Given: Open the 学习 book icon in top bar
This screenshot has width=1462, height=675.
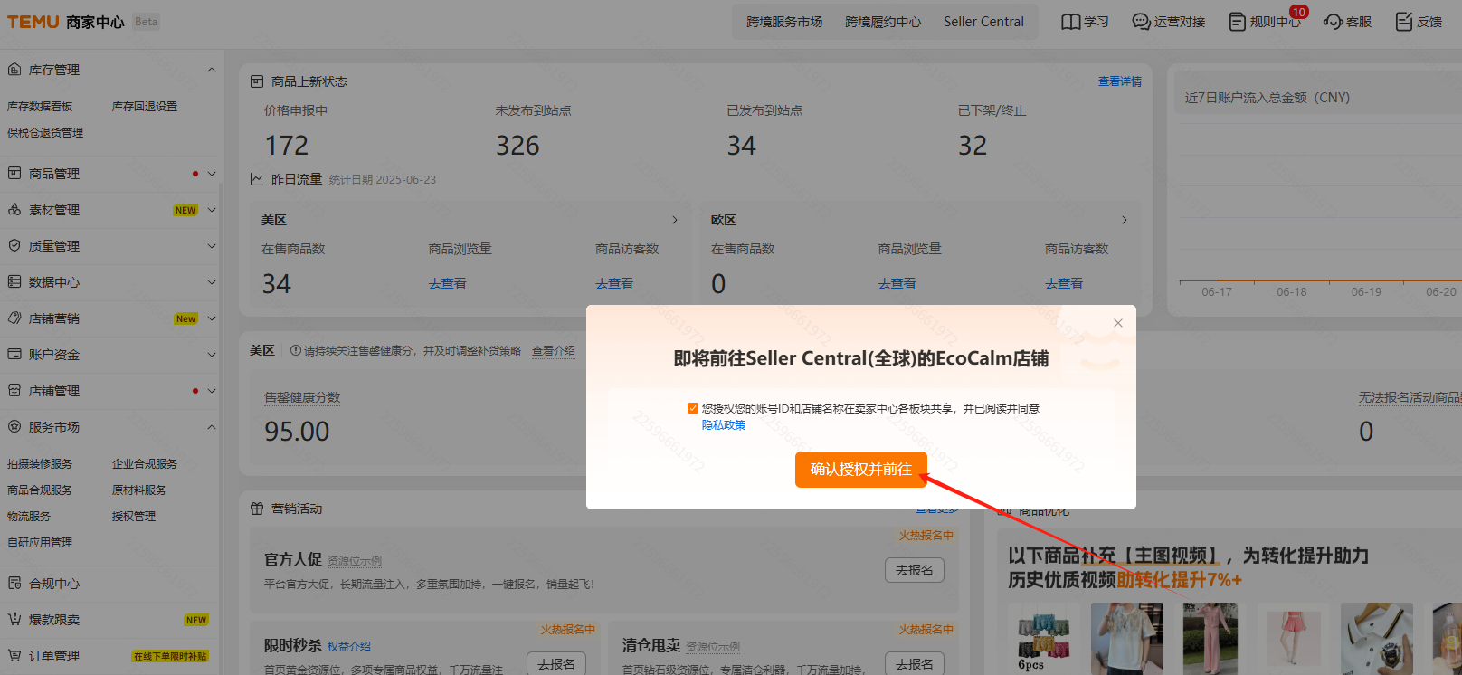Looking at the screenshot, I should (x=1071, y=22).
